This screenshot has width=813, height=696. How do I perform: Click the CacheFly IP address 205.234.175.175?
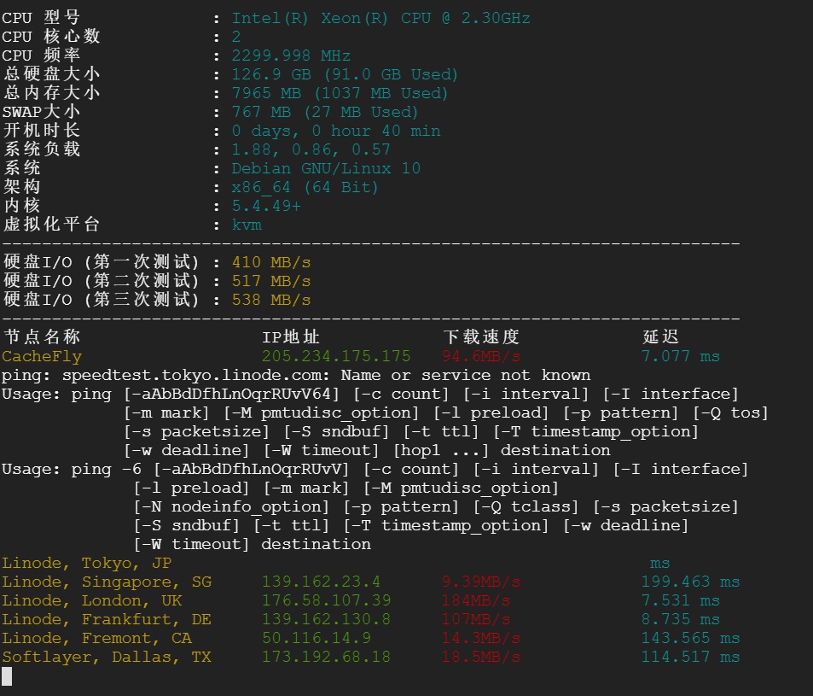336,356
